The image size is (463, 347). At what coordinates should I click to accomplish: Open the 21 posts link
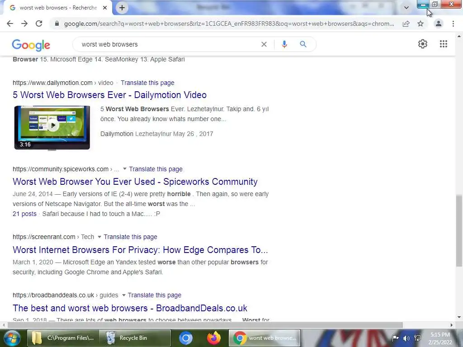click(x=24, y=214)
